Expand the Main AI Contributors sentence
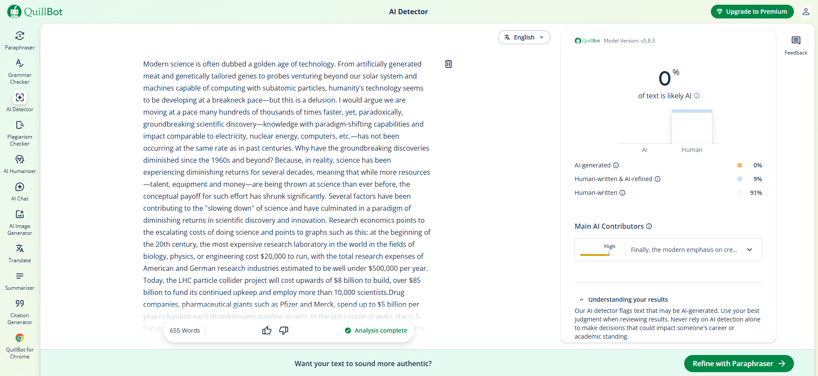Image resolution: width=818 pixels, height=376 pixels. 750,249
